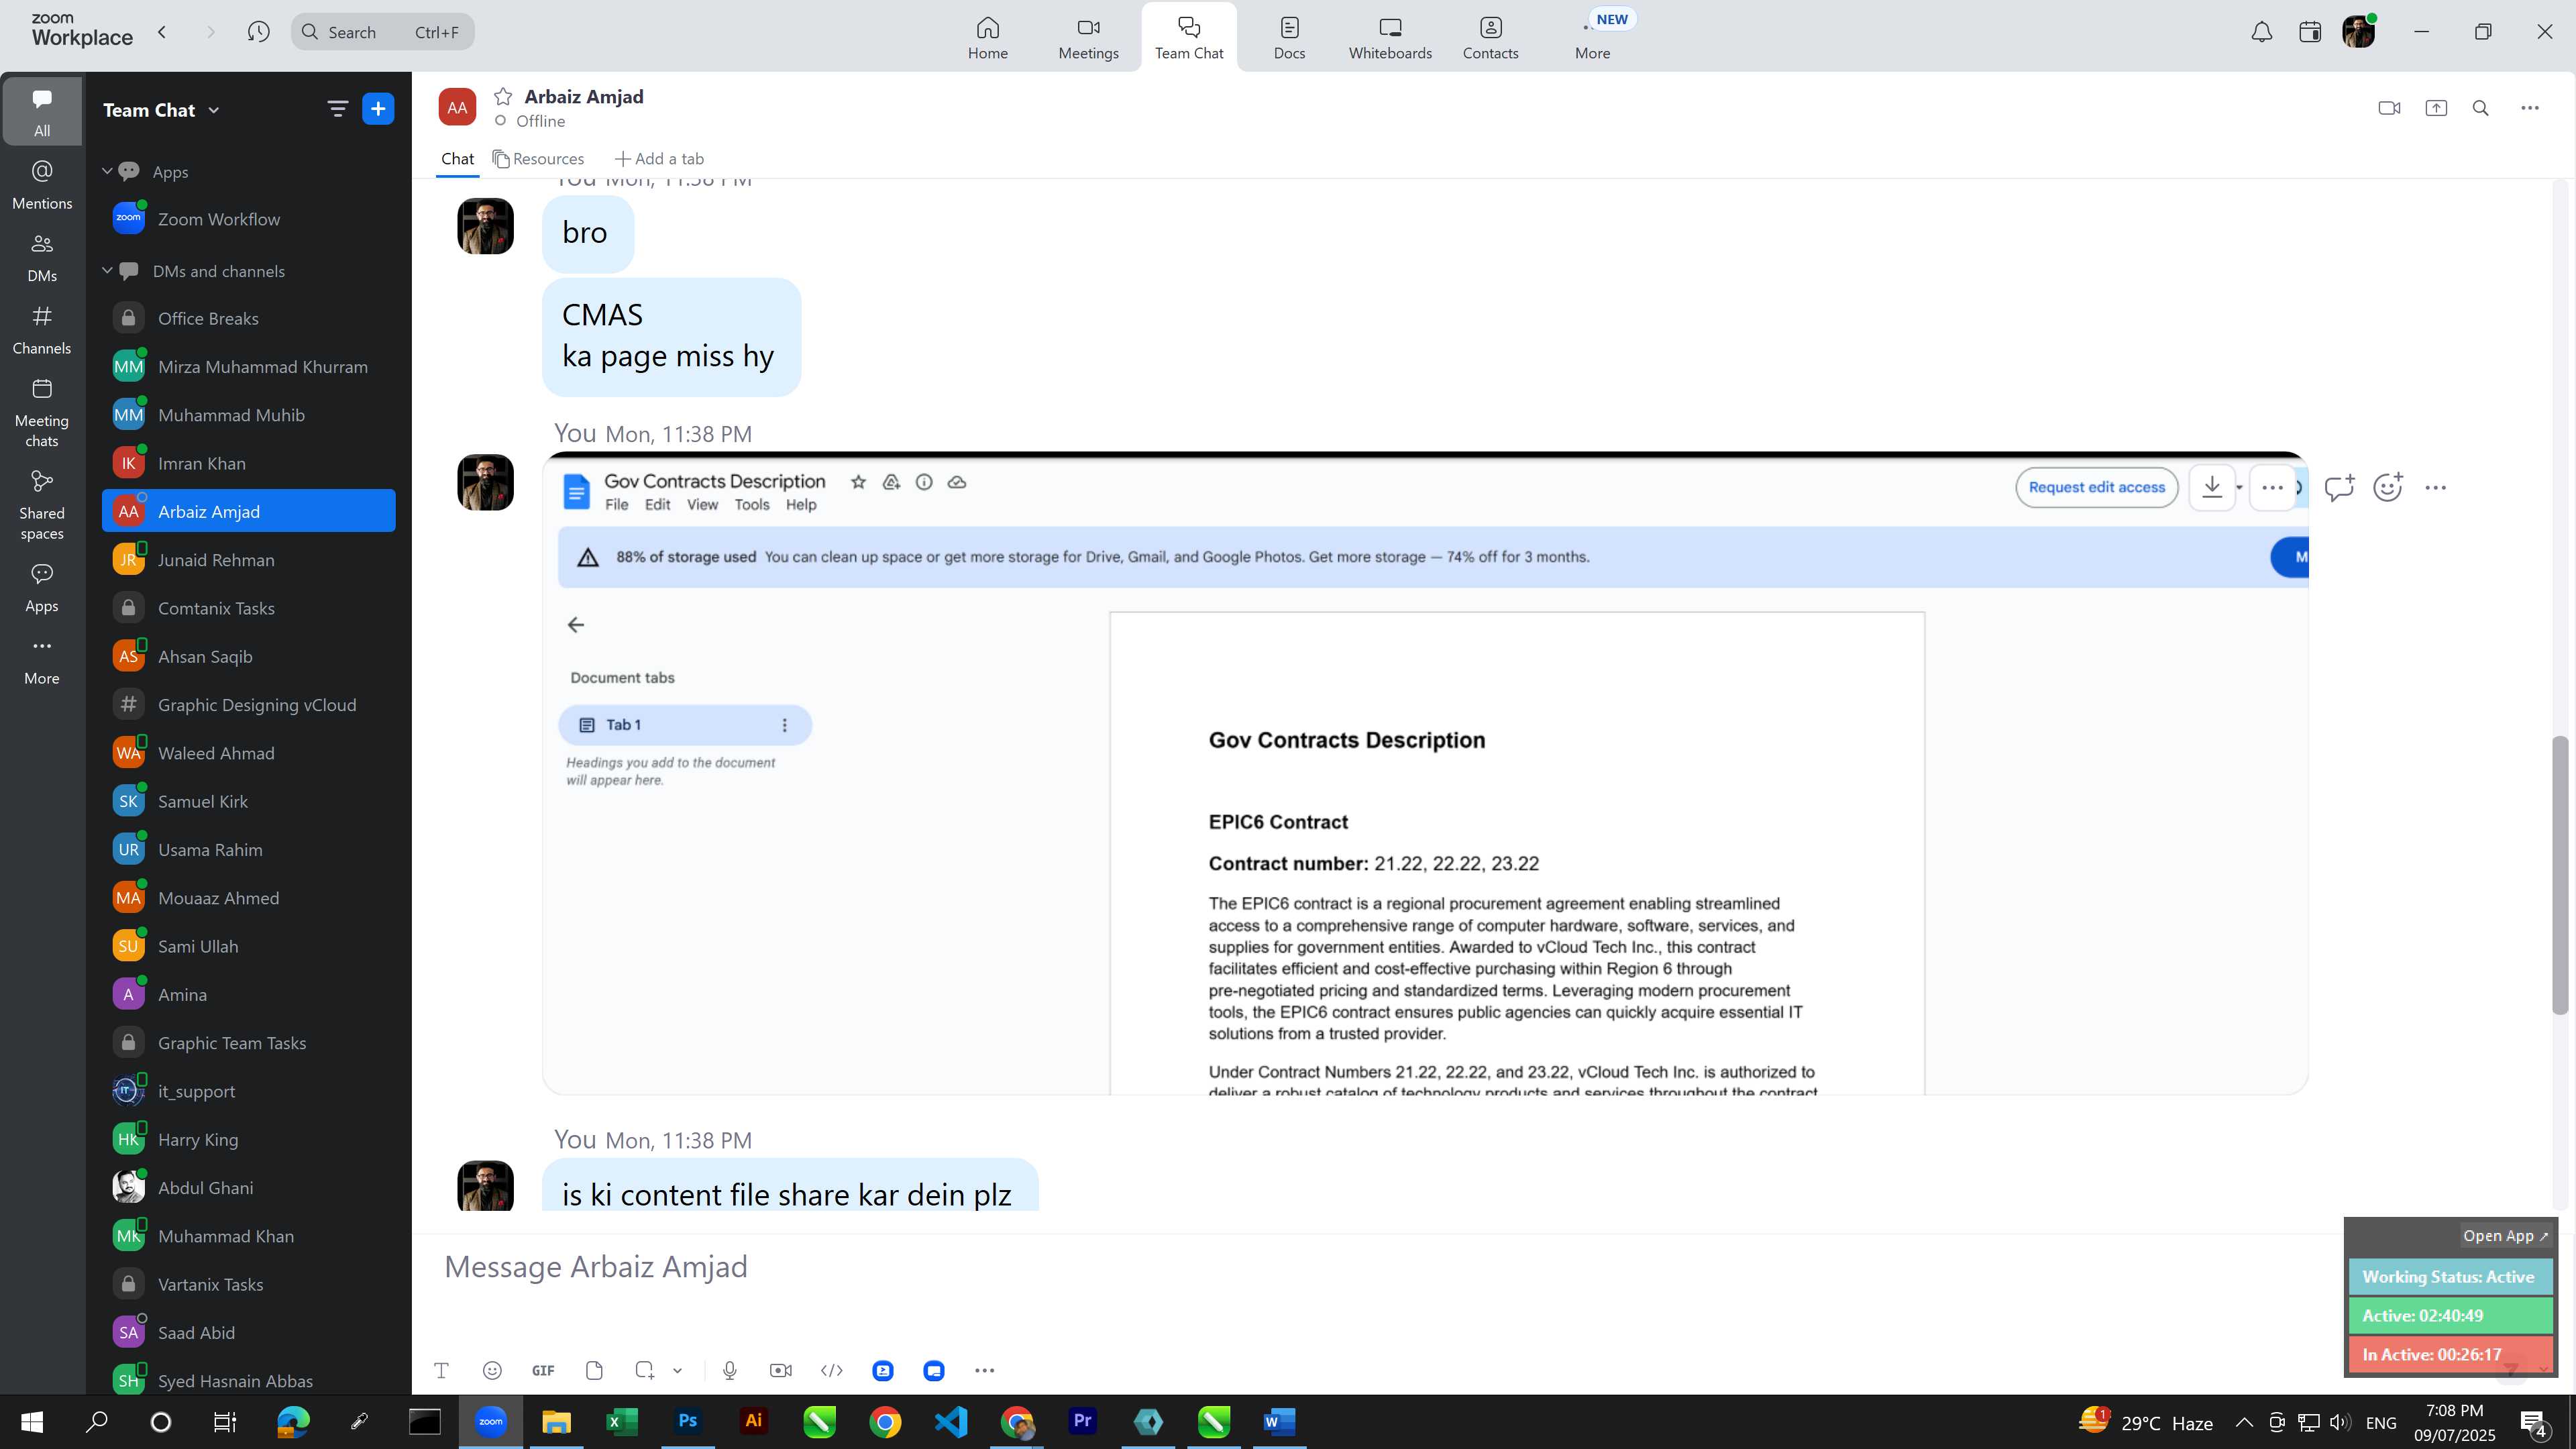The width and height of the screenshot is (2576, 1449).
Task: Download the shared Gov Contracts image
Action: coord(2211,487)
